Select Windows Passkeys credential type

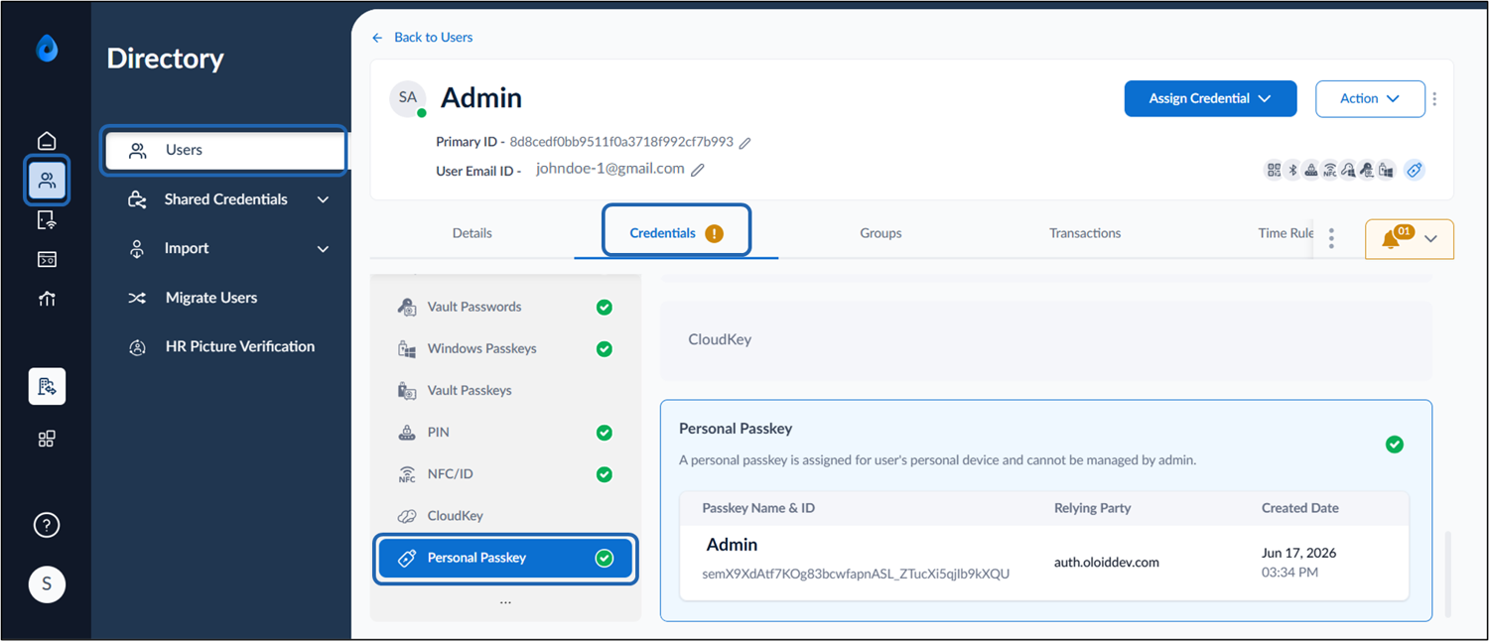point(505,349)
